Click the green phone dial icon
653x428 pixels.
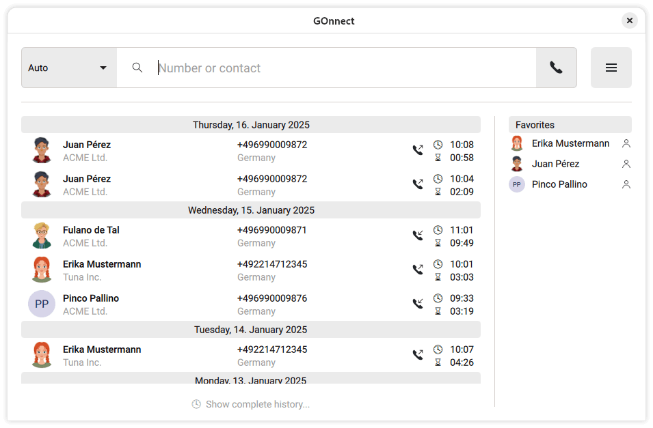[x=555, y=67]
